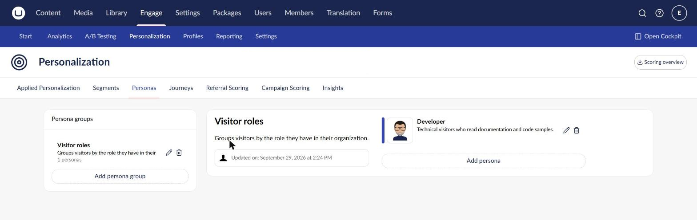Viewport: 697px width, 220px height.
Task: Open Settings in Engage submenu
Action: tap(266, 36)
